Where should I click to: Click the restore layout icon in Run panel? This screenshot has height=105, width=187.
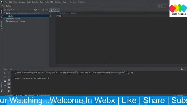[x=5, y=81]
